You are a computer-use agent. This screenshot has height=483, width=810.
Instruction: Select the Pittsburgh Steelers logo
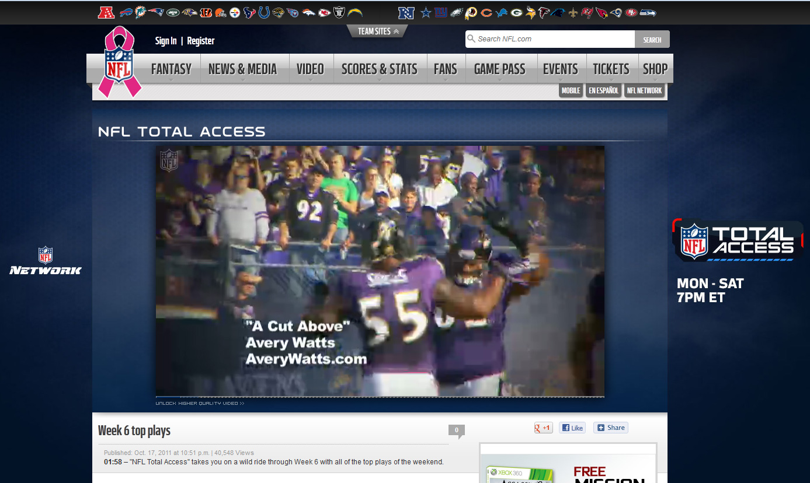click(235, 12)
